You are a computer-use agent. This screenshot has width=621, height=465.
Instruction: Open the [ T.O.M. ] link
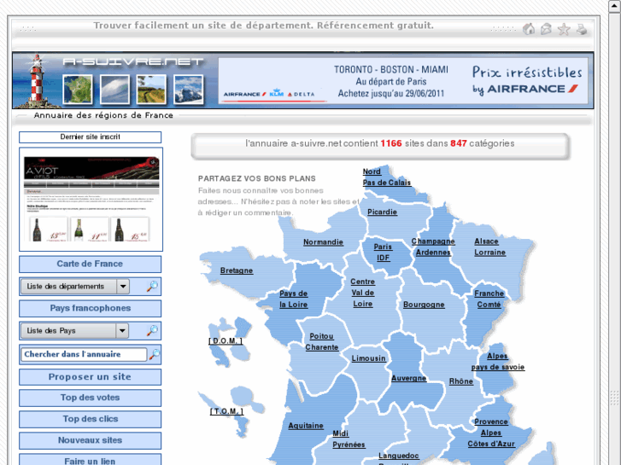tap(226, 411)
